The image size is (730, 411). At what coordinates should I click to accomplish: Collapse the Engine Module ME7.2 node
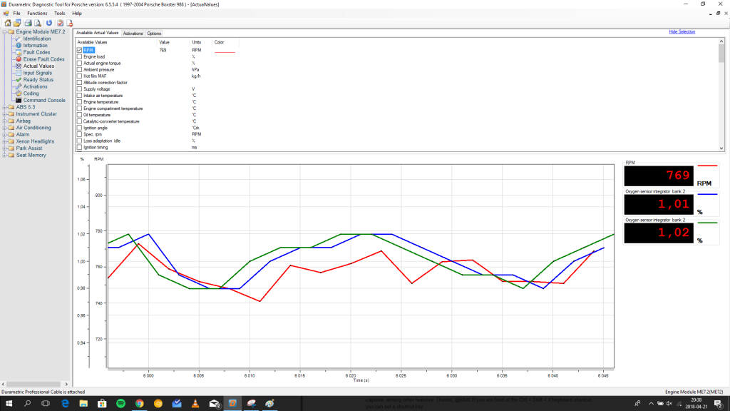pyautogui.click(x=4, y=32)
